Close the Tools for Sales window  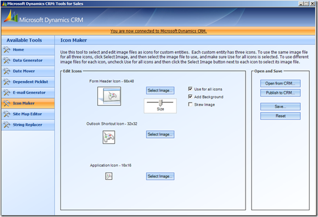pos(313,4)
